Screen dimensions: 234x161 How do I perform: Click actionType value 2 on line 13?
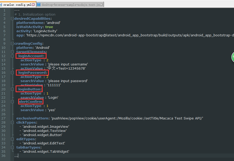(47, 60)
